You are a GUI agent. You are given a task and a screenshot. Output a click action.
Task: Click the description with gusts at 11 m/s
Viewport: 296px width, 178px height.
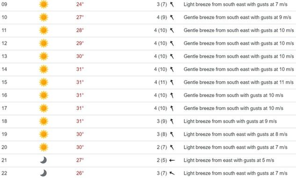238,82
